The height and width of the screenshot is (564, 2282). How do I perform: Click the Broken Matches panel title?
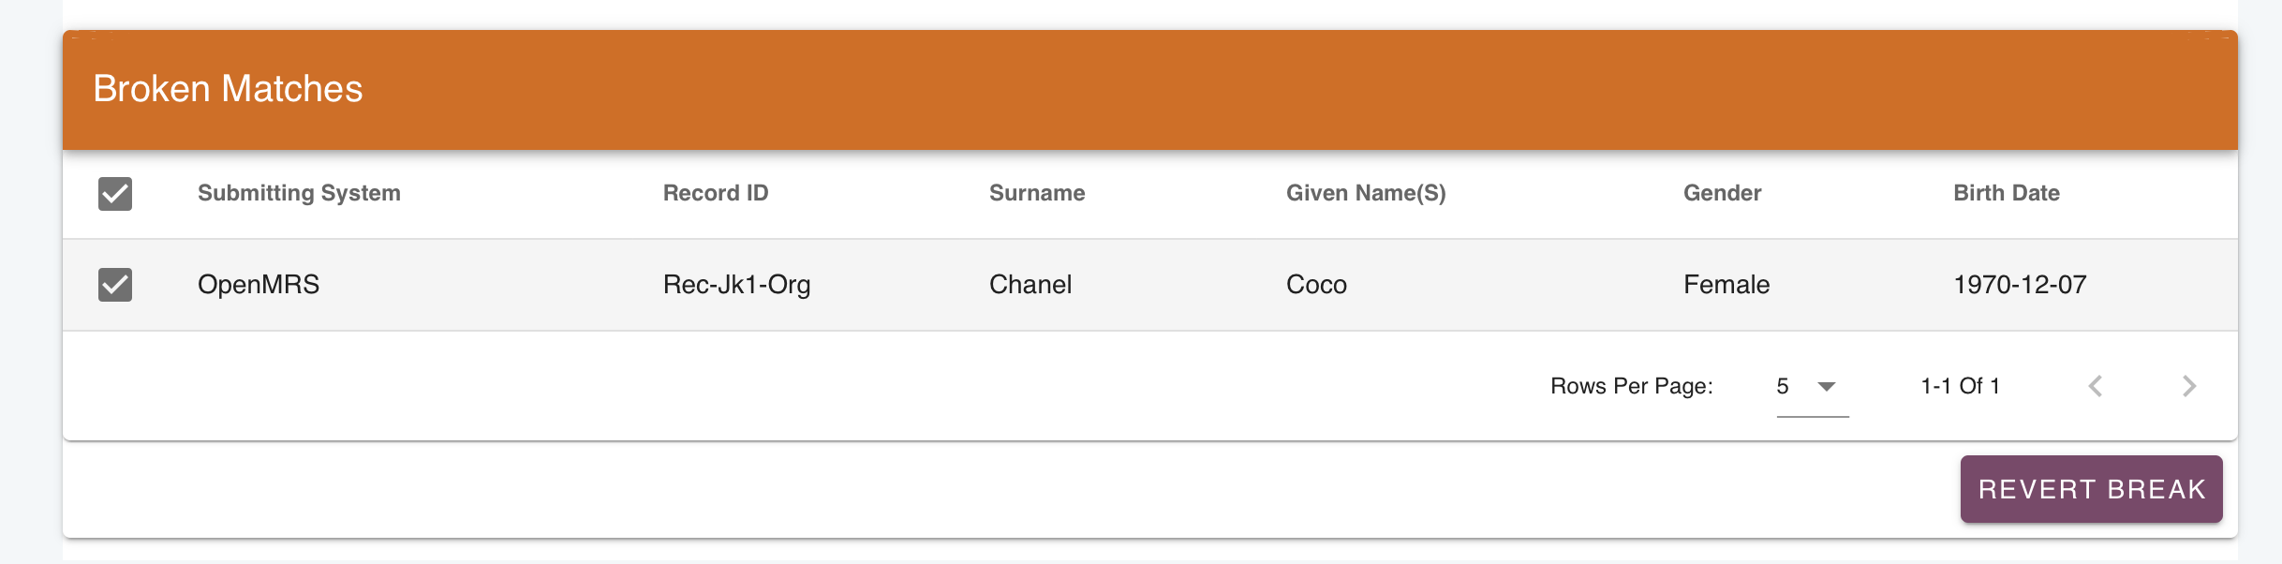(x=228, y=89)
